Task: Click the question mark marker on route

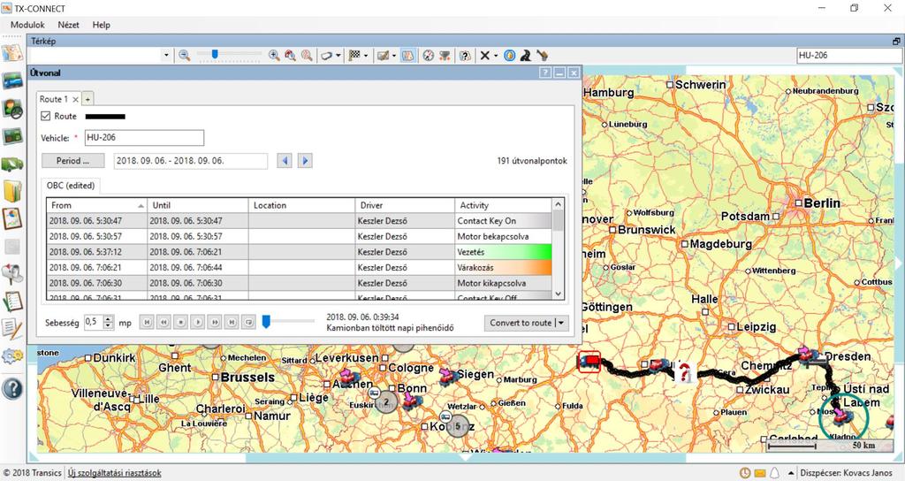Action: (x=685, y=372)
